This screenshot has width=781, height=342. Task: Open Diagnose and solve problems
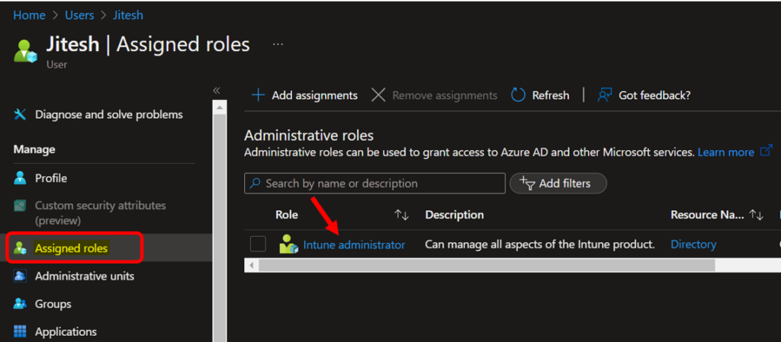click(108, 115)
